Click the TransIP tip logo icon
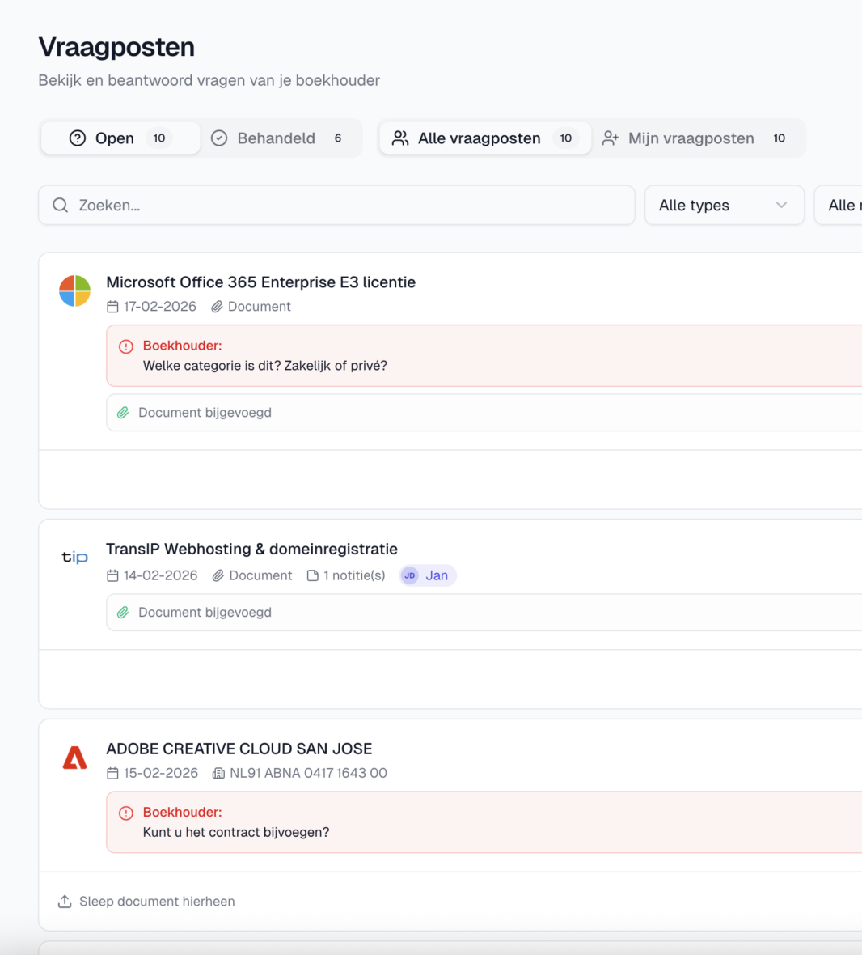 pyautogui.click(x=74, y=557)
